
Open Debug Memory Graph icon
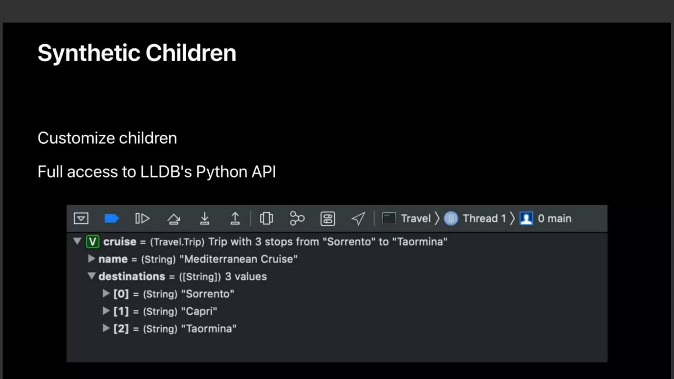(297, 218)
